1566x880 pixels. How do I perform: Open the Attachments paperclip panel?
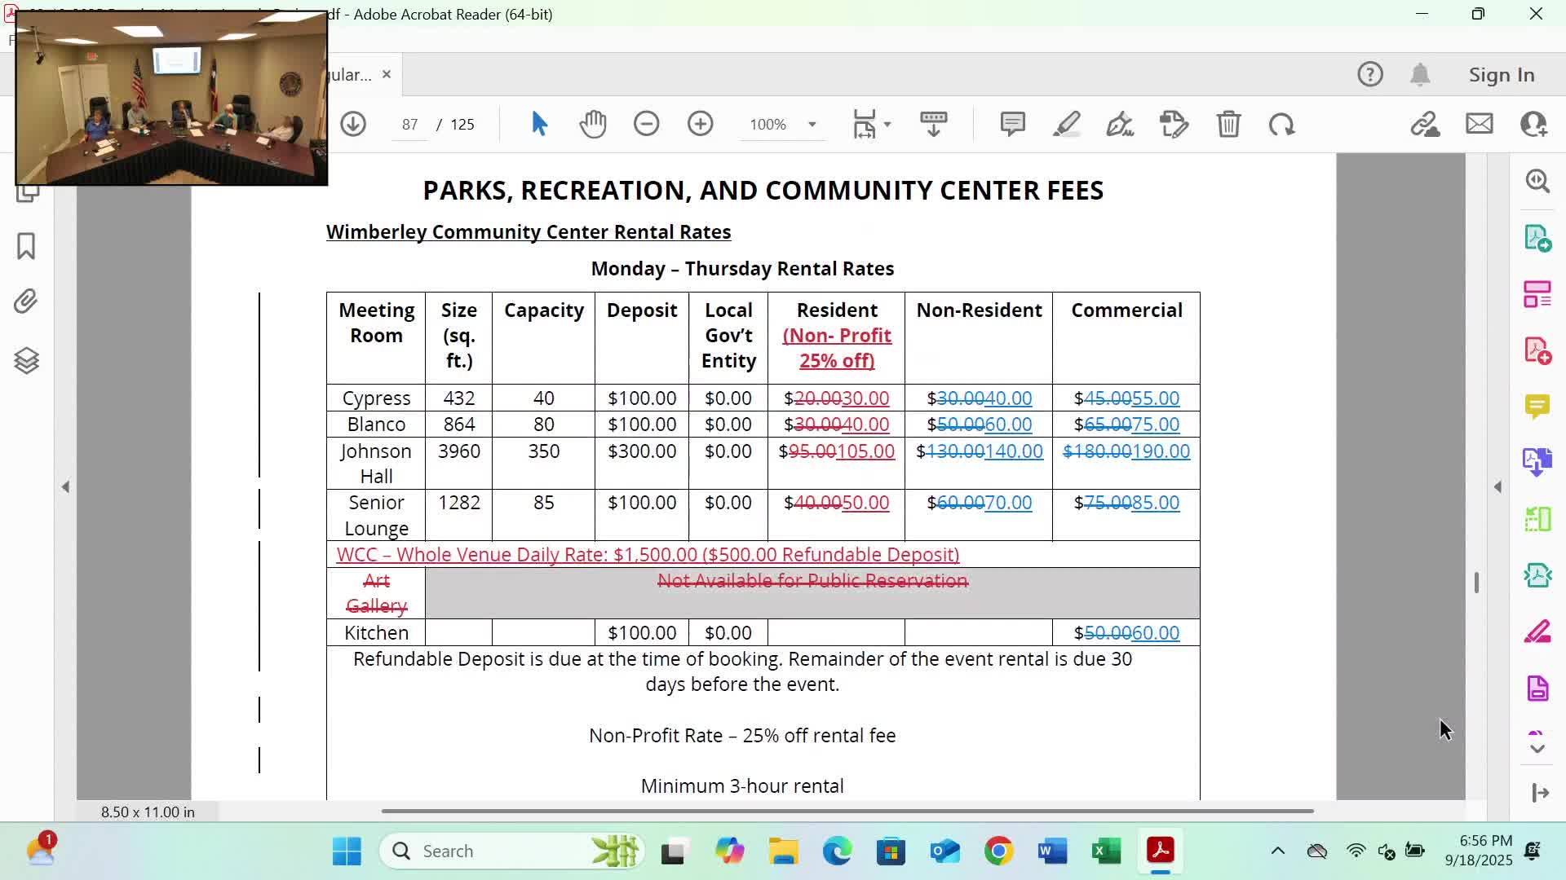click(26, 302)
